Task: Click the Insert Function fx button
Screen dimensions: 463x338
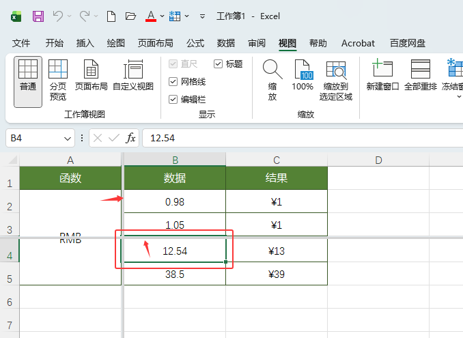Action: tap(130, 138)
